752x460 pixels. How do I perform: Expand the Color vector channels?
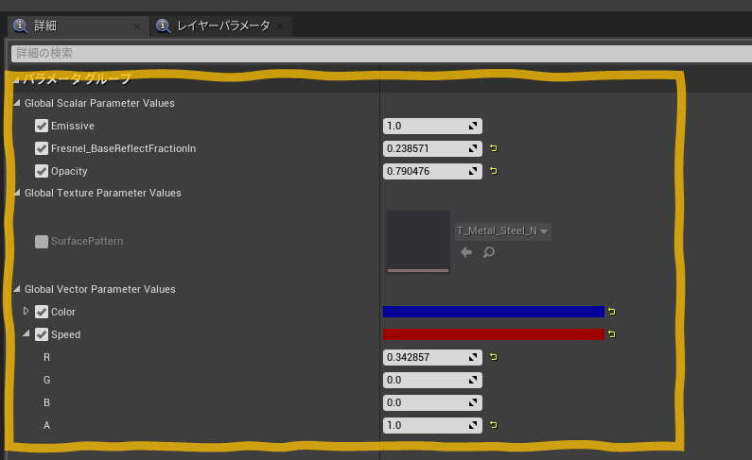[26, 311]
